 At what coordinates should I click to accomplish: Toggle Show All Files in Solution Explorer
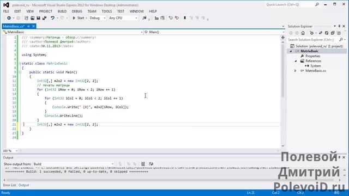coord(339,33)
